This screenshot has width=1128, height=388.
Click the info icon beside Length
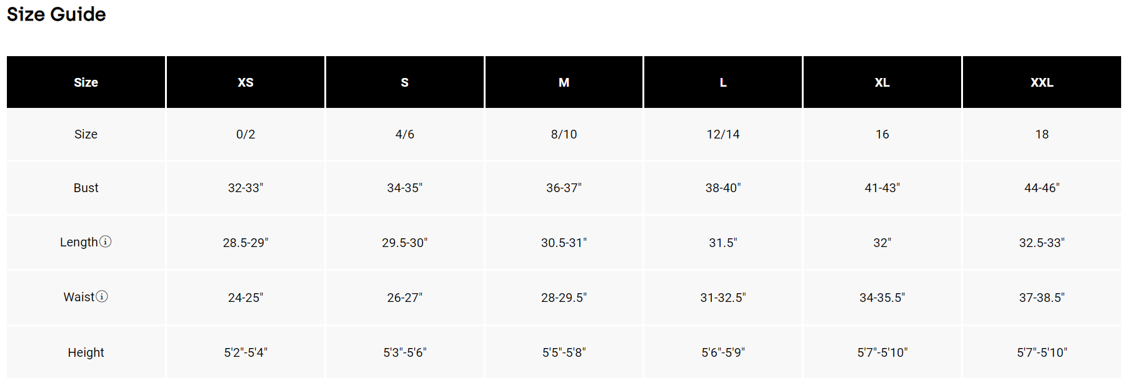[x=106, y=241]
